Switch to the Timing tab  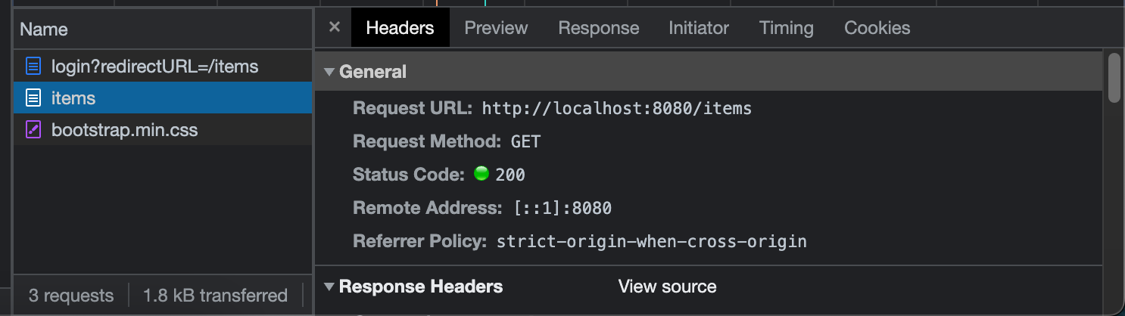(x=787, y=28)
